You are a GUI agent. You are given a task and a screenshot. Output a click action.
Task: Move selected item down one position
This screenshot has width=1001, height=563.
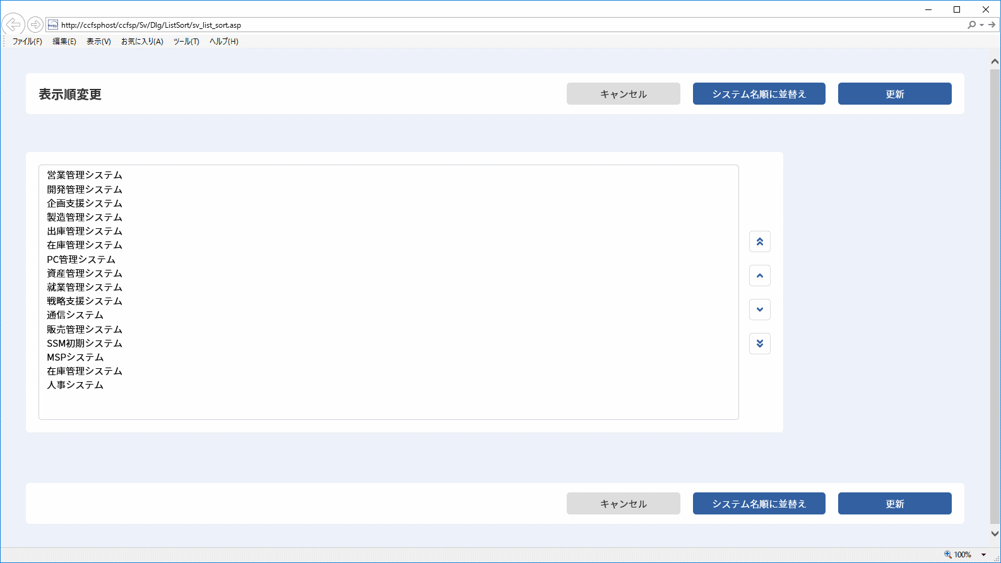pos(760,310)
